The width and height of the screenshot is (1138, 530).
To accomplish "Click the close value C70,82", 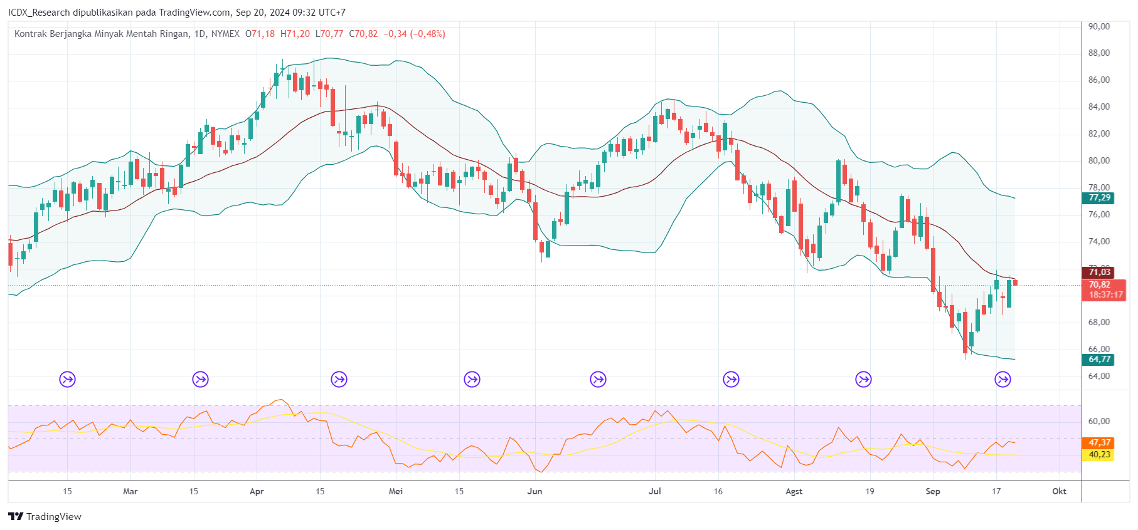I will (364, 34).
